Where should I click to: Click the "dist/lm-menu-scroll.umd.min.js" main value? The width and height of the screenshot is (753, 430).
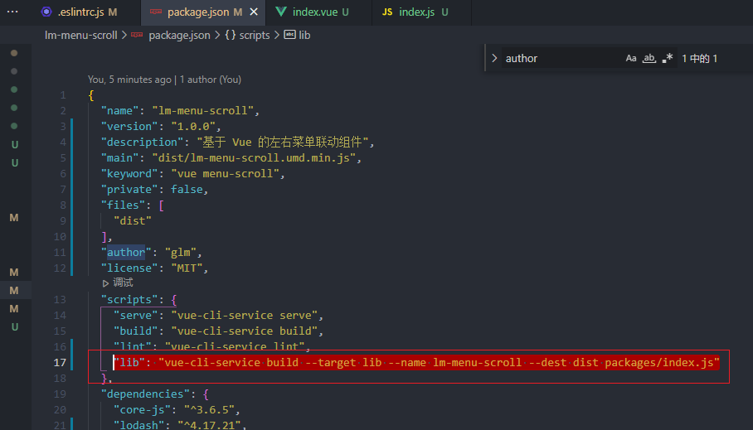[x=254, y=158]
